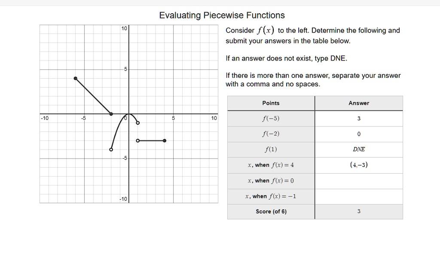Click the origin label 0 on the graph
This screenshot has height=254, width=440.
pos(125,117)
